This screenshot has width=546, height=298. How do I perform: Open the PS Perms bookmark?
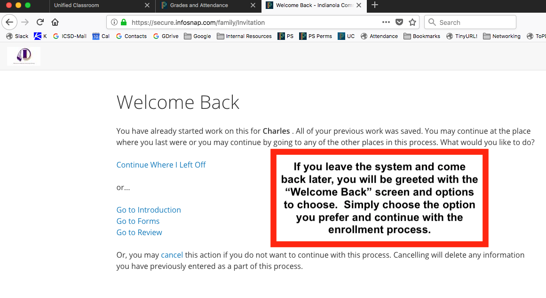click(x=316, y=36)
